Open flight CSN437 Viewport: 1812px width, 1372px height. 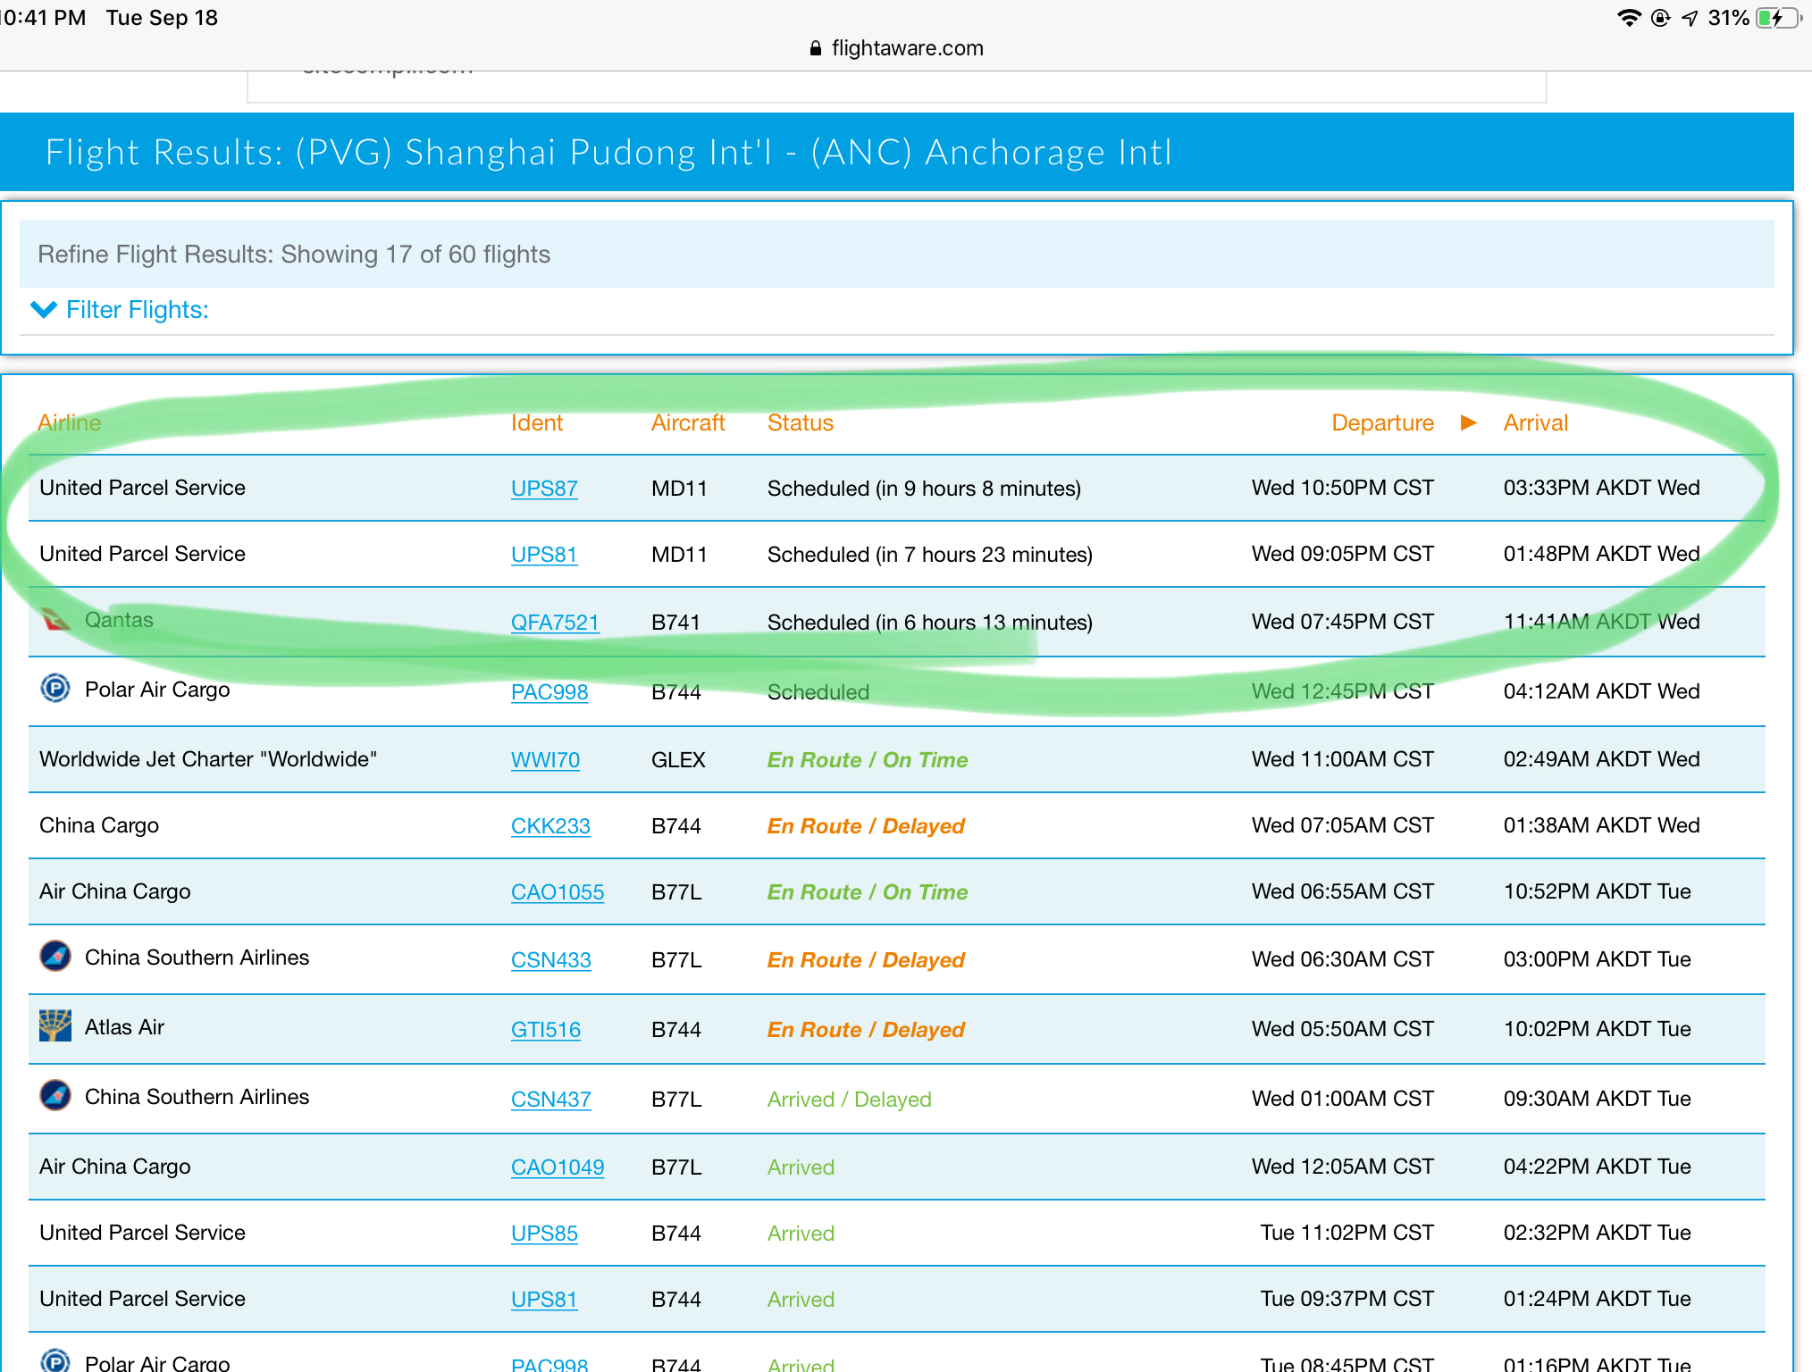point(551,1100)
